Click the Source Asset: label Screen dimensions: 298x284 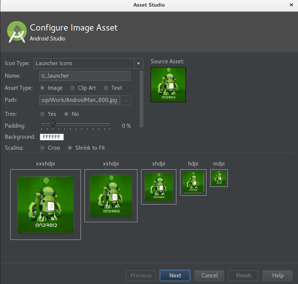pyautogui.click(x=167, y=61)
